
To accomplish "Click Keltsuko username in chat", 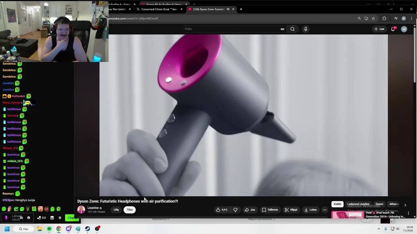I will click(x=18, y=96).
